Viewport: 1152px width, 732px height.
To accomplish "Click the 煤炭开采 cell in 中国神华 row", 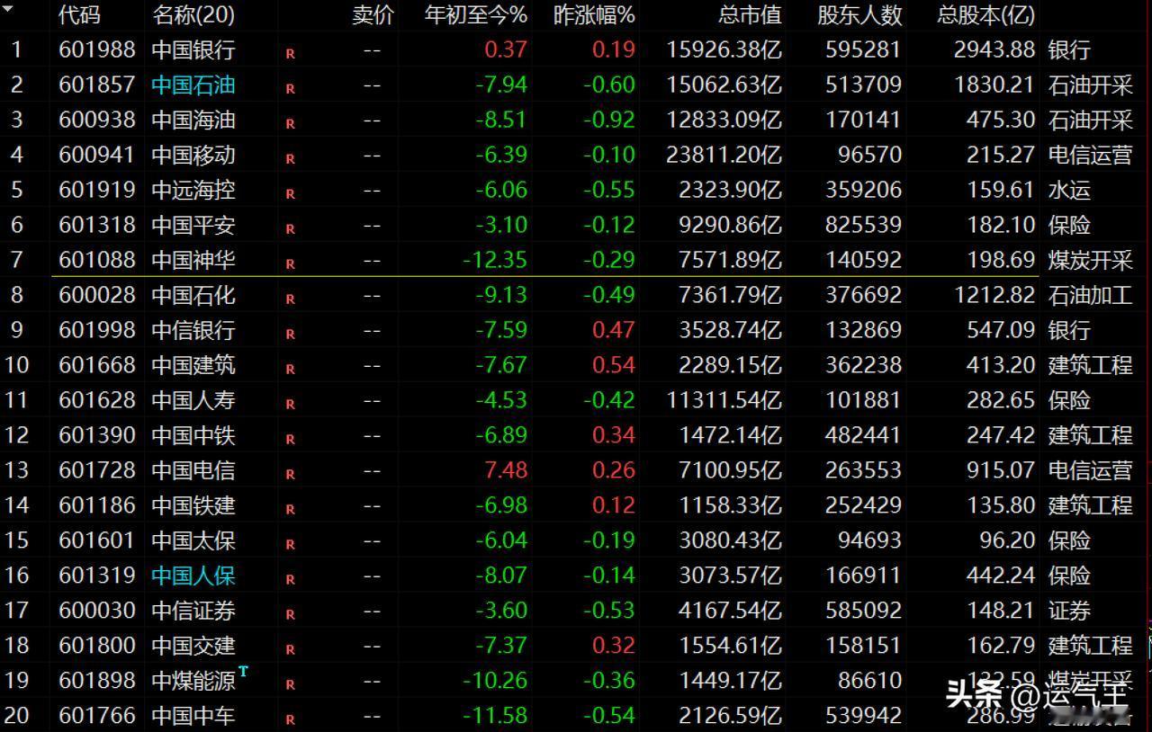I will coord(1091,260).
